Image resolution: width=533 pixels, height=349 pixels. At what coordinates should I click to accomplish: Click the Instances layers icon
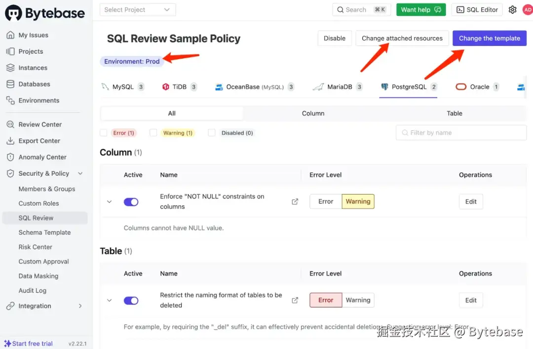10,68
